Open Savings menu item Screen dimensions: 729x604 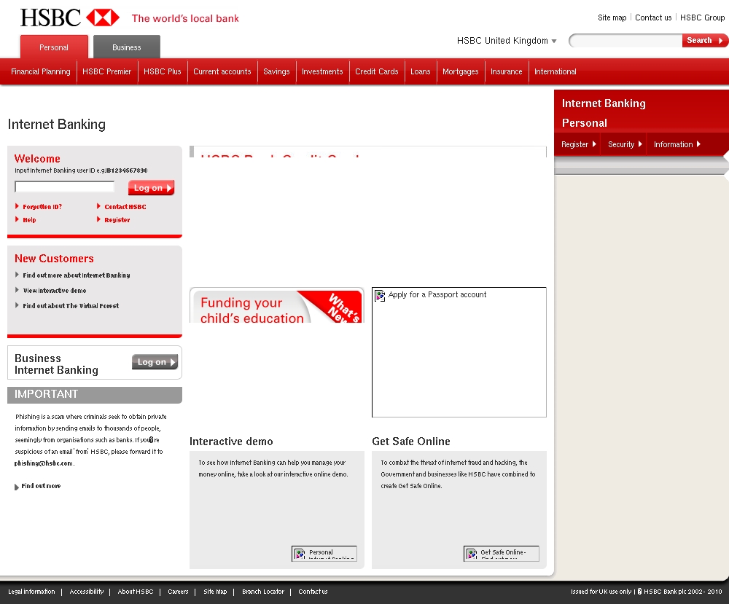pos(276,71)
